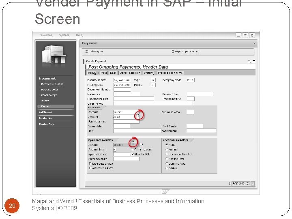The image size is (292, 219).
Task: Click the Company Code field
Action: [191, 80]
